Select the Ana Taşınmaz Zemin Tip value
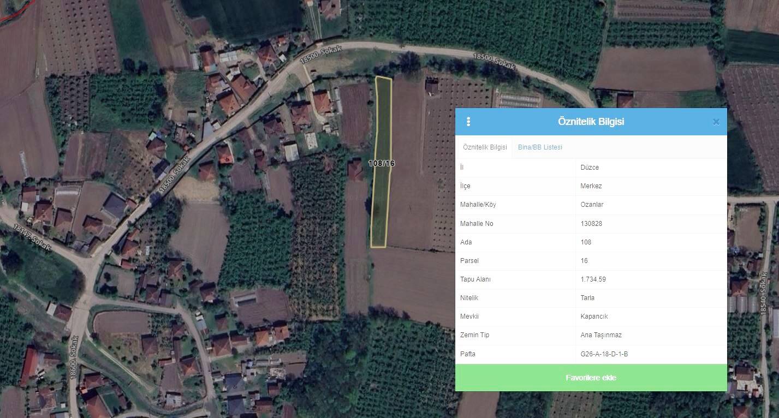This screenshot has width=779, height=418. tap(601, 335)
